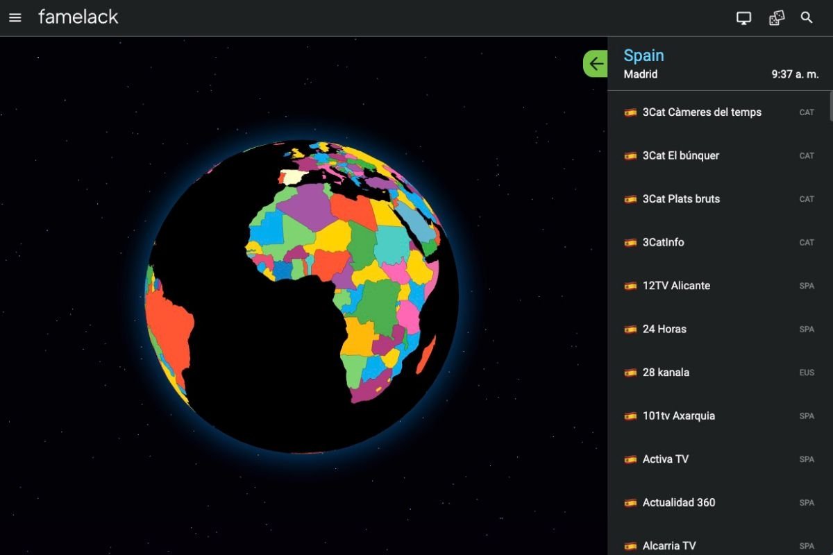Click the channel list scrollbar
Image resolution: width=833 pixels, height=555 pixels.
coord(830,106)
